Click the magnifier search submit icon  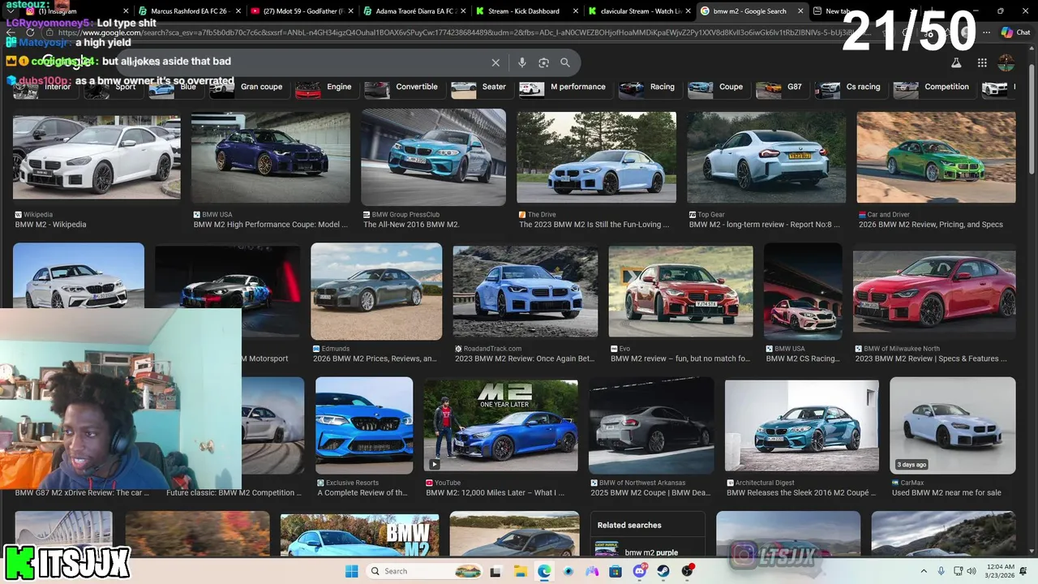coord(565,62)
